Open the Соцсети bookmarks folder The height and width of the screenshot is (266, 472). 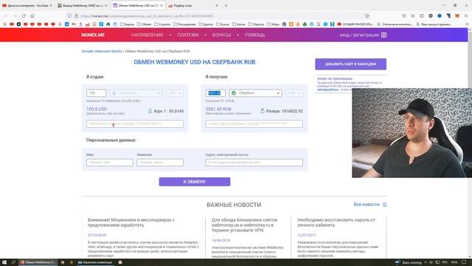tap(162, 24)
